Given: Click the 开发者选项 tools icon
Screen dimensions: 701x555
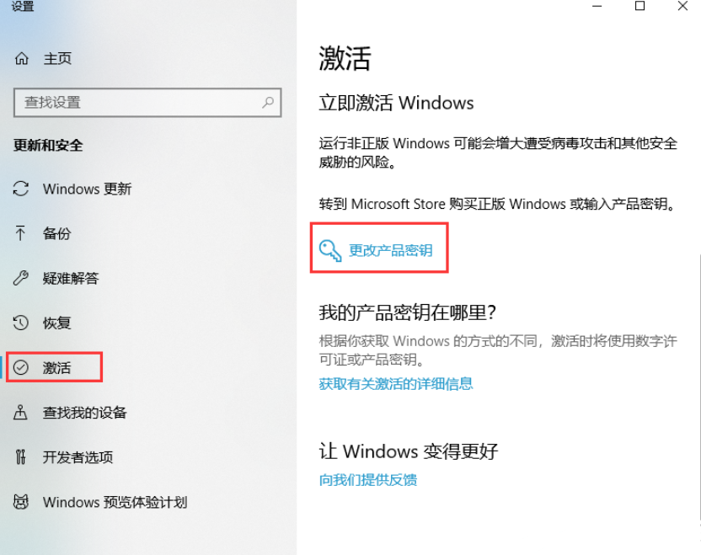Looking at the screenshot, I should pos(20,456).
